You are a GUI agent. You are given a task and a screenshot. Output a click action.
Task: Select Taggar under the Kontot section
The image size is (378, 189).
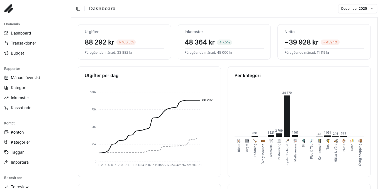(x=18, y=152)
